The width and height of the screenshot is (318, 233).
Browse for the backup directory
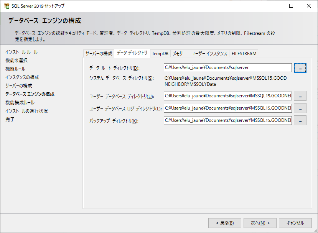click(300, 121)
